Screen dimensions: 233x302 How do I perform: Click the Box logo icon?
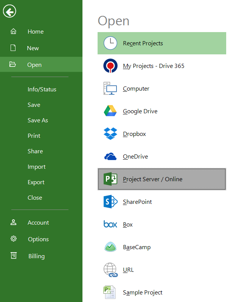click(x=110, y=224)
